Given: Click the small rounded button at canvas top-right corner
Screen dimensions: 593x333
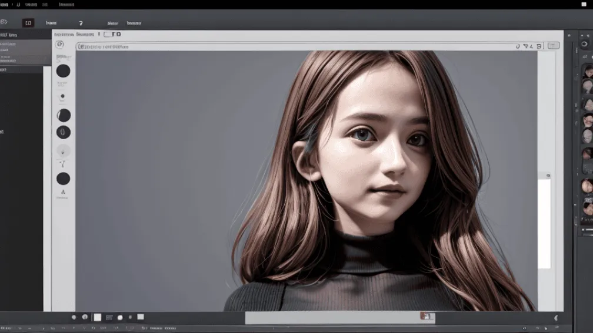Looking at the screenshot, I should tap(553, 45).
